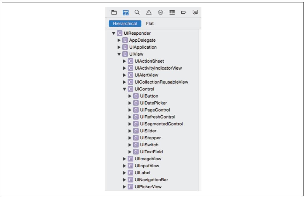The width and height of the screenshot is (305, 198).
Task: Select the UIResponder class name
Action: click(x=137, y=33)
